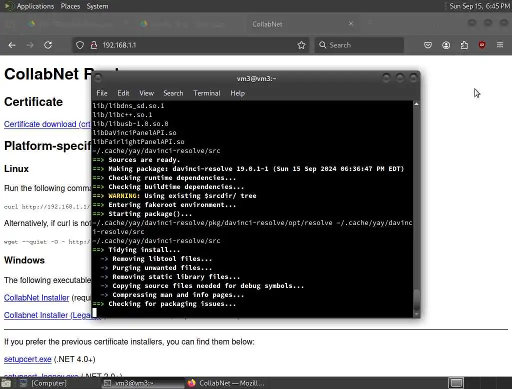
Task: Click the workspace switcher in bottom panel
Action: 456,382
